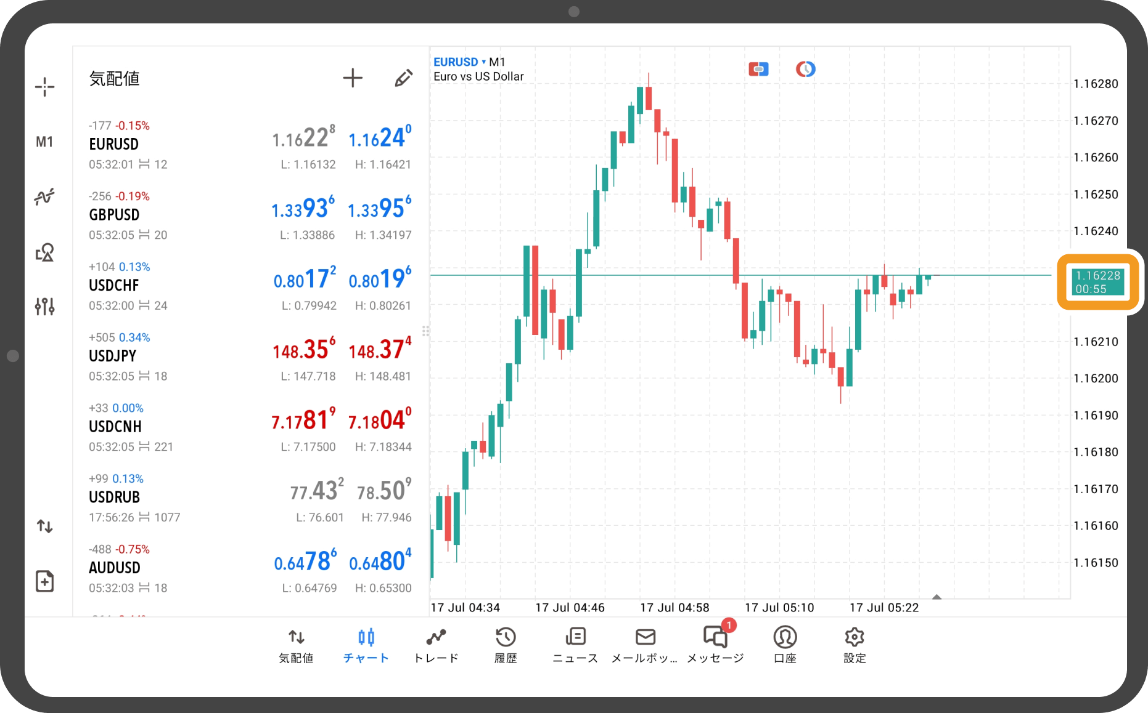Open the EURUSD symbol dropdown on chart
The image size is (1148, 713).
pos(459,62)
